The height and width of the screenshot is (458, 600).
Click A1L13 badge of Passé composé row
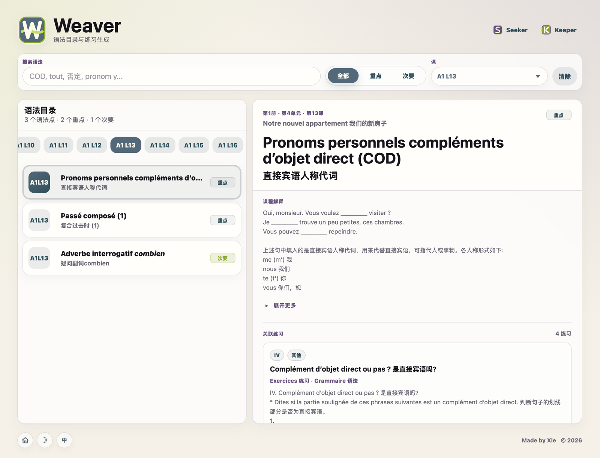click(x=39, y=220)
